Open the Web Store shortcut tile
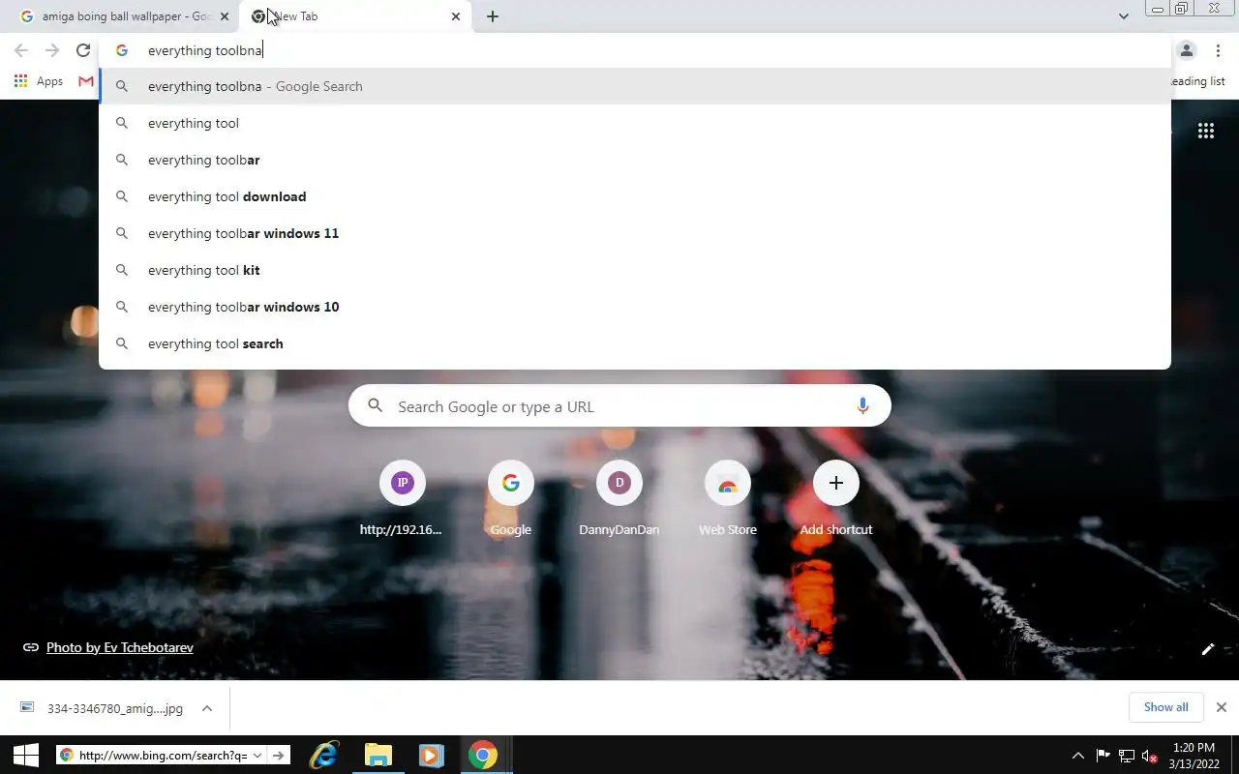 [728, 498]
